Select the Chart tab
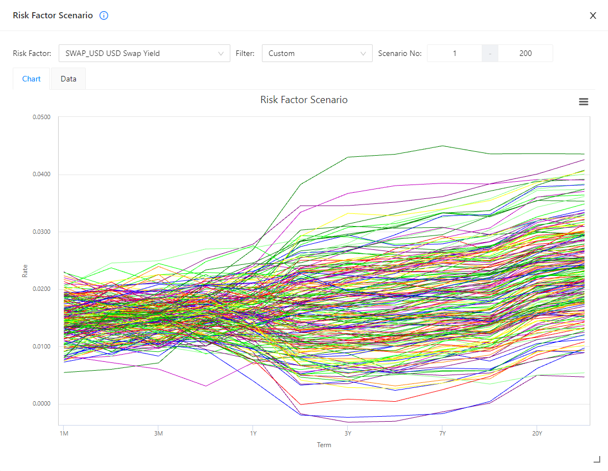 coord(32,79)
